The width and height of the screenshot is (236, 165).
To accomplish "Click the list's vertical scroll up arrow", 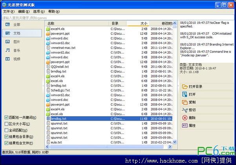I will [174, 23].
